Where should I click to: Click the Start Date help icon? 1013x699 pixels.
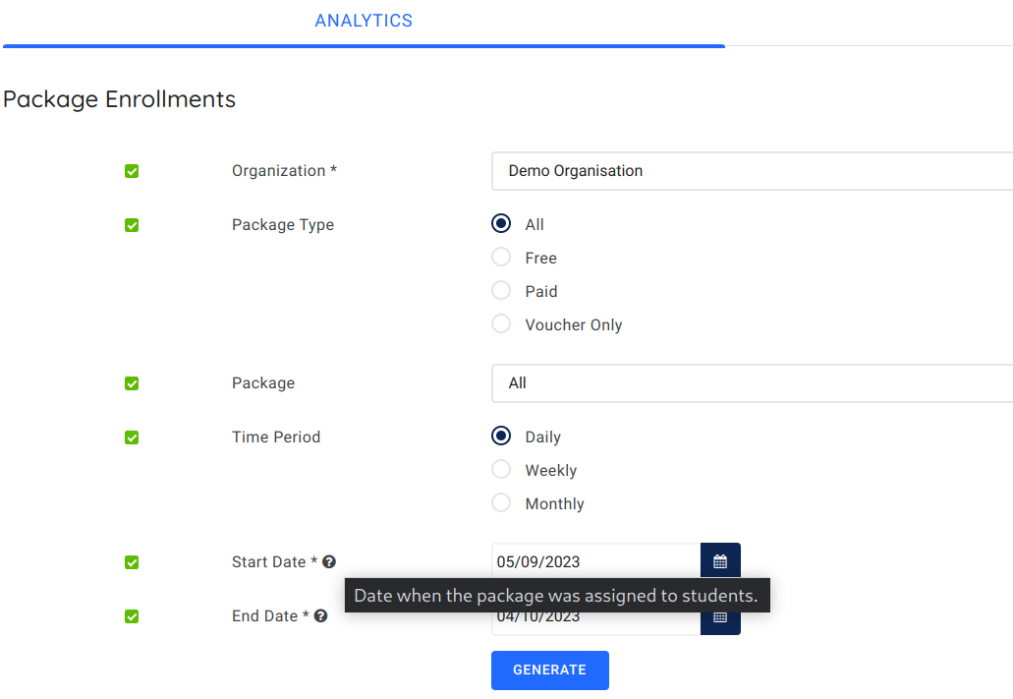329,560
